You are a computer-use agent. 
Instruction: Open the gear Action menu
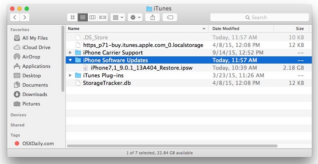point(135,17)
